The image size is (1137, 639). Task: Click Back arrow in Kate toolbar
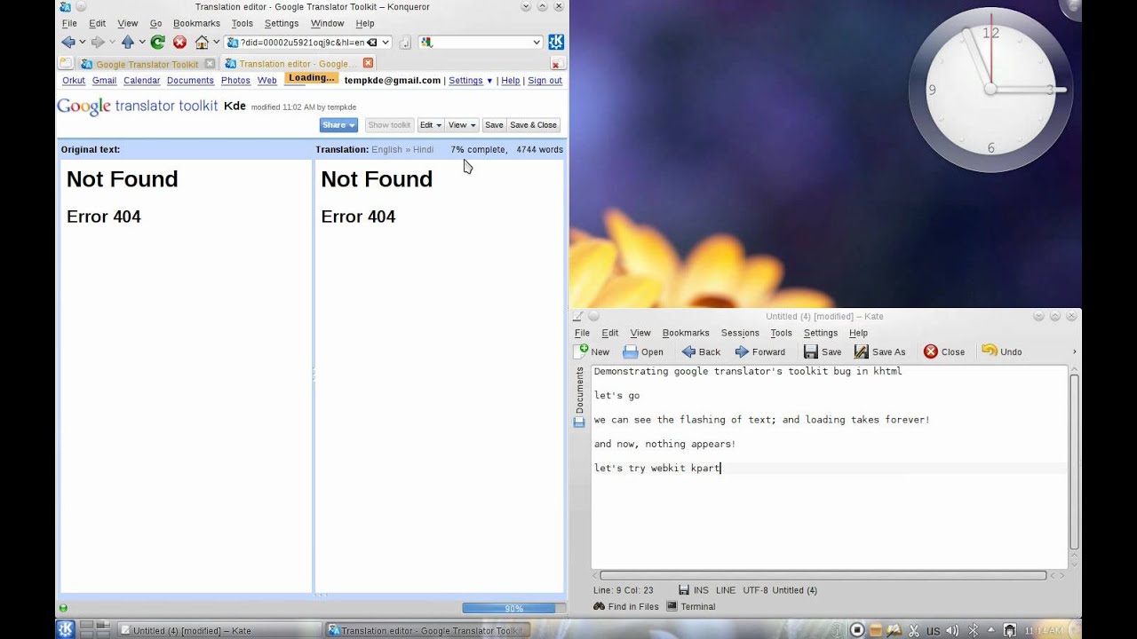point(688,351)
